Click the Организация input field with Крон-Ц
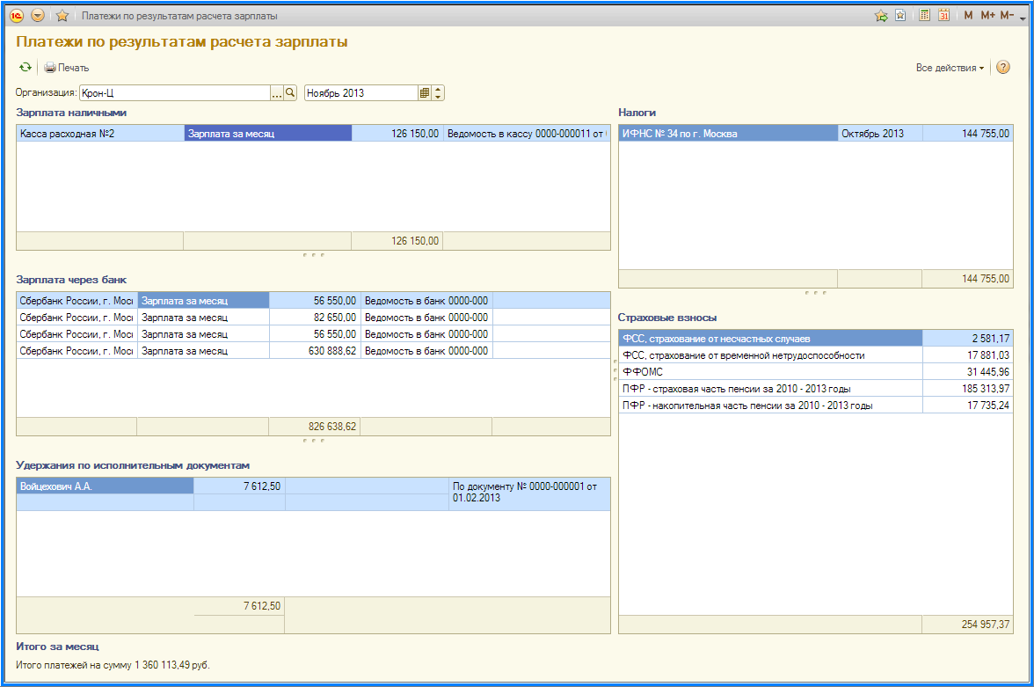 173,92
